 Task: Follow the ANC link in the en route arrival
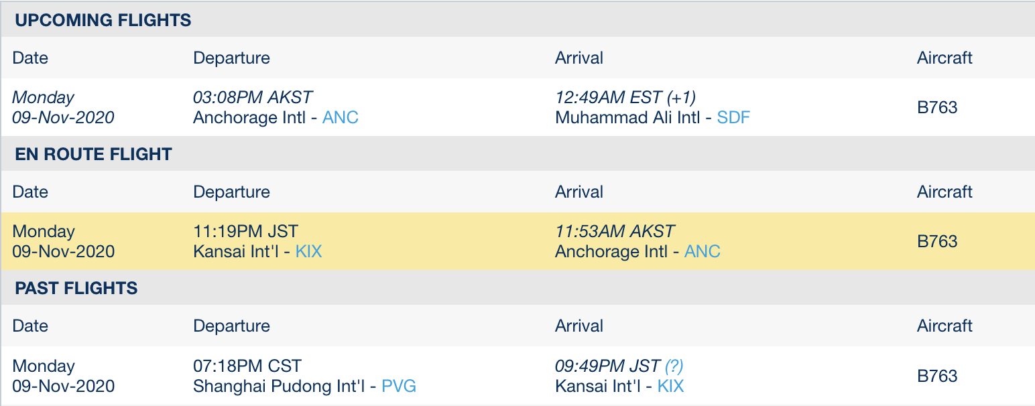tap(702, 252)
